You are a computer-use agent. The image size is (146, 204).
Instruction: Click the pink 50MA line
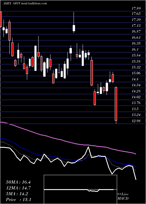[68, 142]
